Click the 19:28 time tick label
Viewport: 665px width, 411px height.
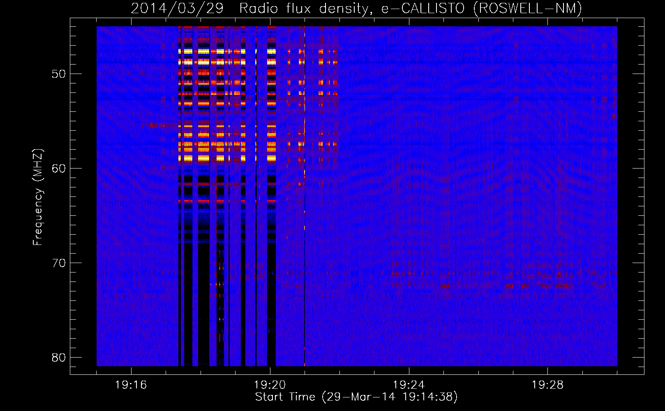pyautogui.click(x=548, y=385)
